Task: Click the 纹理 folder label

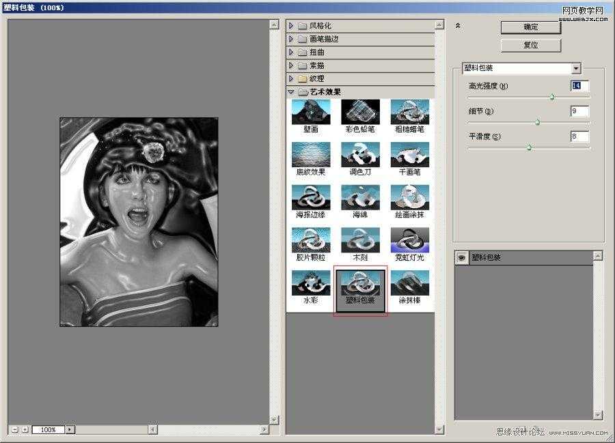Action: pos(317,78)
